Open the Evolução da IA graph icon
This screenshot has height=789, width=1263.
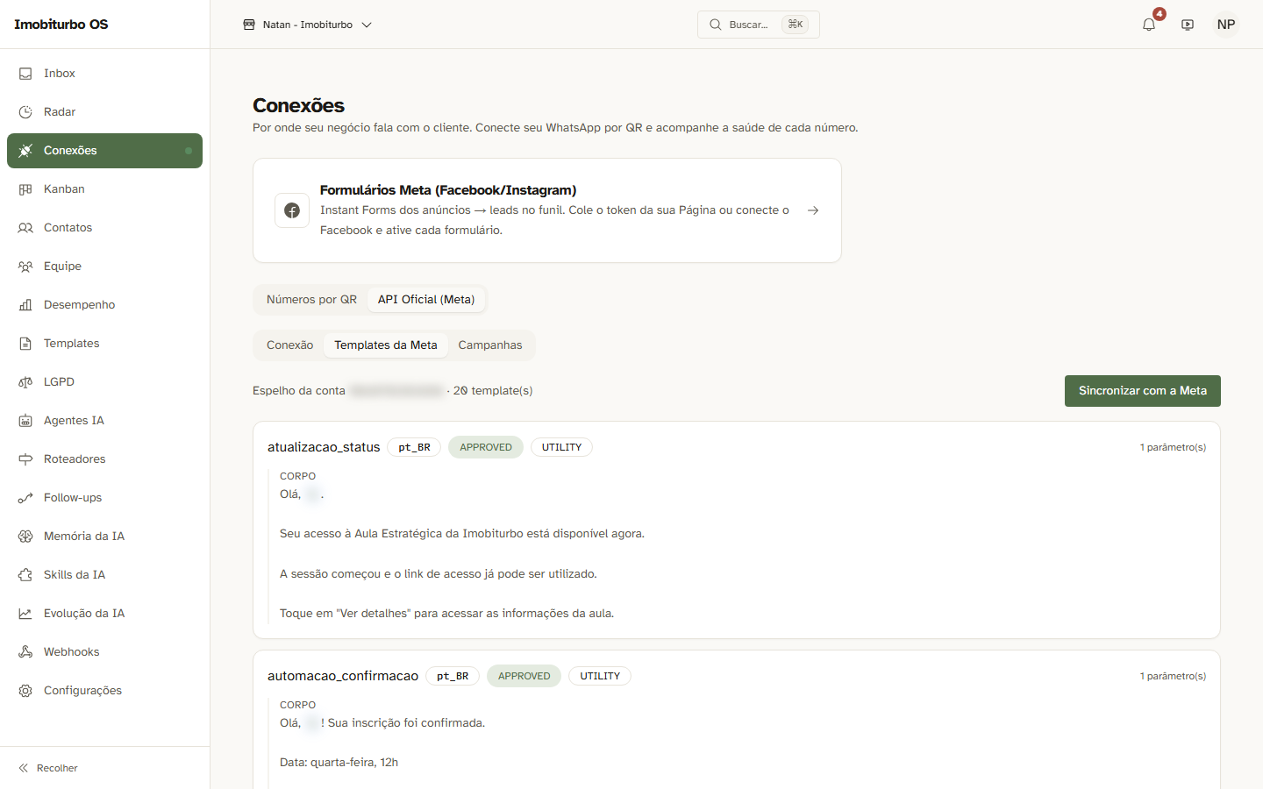[x=25, y=614]
